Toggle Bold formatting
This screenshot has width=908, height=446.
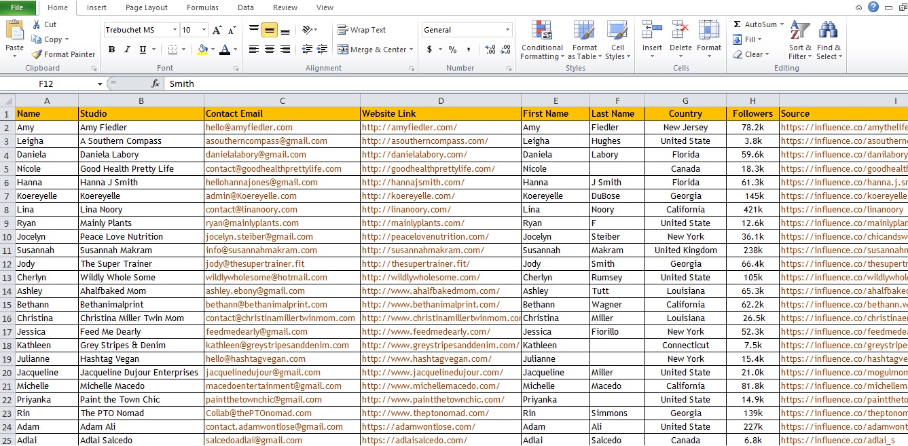coord(111,50)
